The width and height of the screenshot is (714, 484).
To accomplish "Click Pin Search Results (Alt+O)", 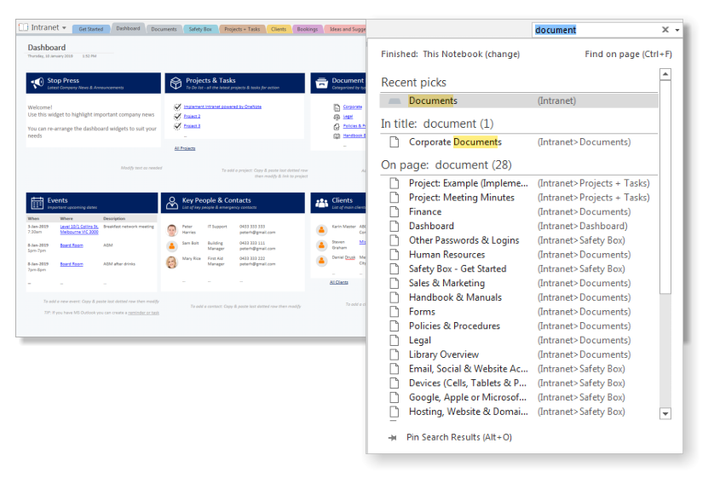I will (459, 437).
